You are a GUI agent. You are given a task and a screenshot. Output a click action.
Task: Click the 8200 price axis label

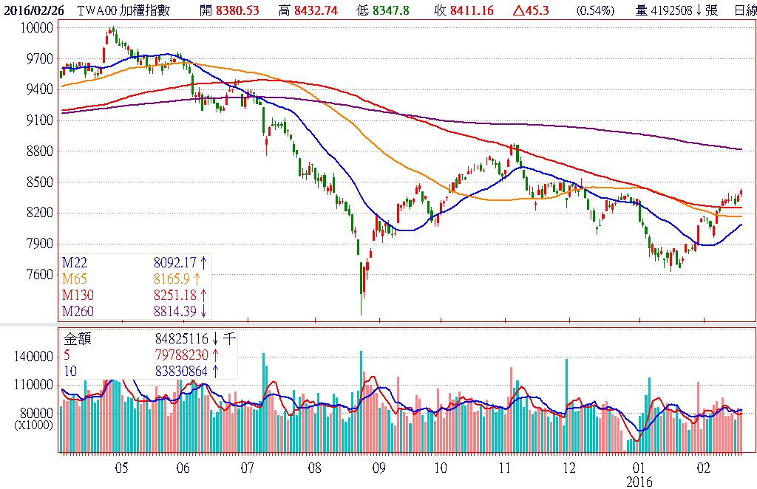pyautogui.click(x=39, y=213)
